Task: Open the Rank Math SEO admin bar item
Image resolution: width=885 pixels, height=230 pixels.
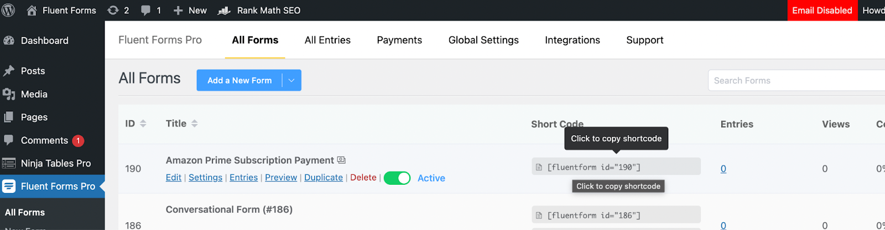Action: [x=259, y=10]
